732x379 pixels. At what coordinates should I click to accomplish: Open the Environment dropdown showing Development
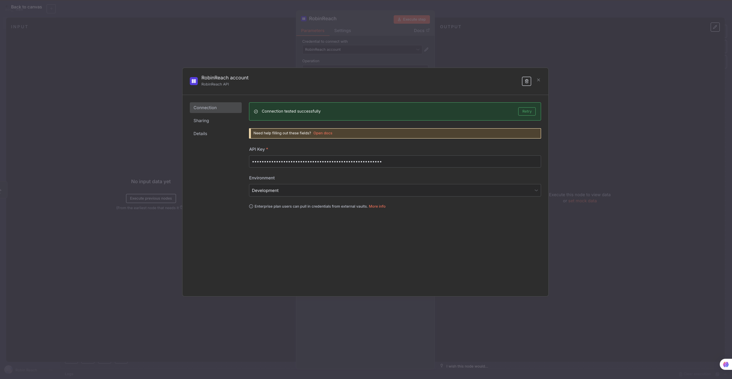coord(395,190)
